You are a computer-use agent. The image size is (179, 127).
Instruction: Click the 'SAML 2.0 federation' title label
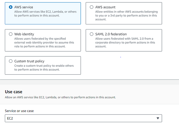tap(111, 34)
